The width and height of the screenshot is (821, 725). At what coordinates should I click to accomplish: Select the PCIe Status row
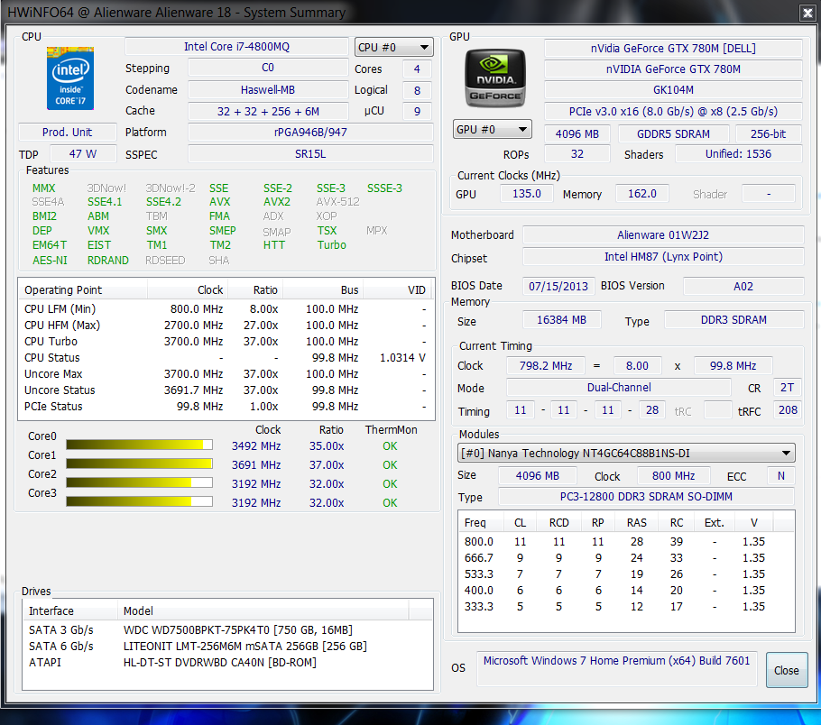pyautogui.click(x=226, y=406)
